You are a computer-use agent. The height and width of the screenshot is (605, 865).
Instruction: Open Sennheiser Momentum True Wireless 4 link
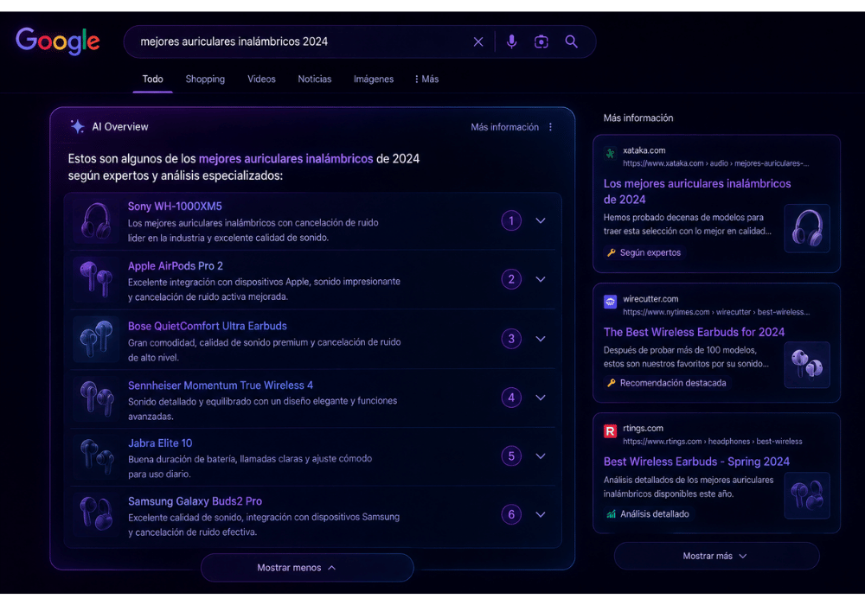[221, 385]
